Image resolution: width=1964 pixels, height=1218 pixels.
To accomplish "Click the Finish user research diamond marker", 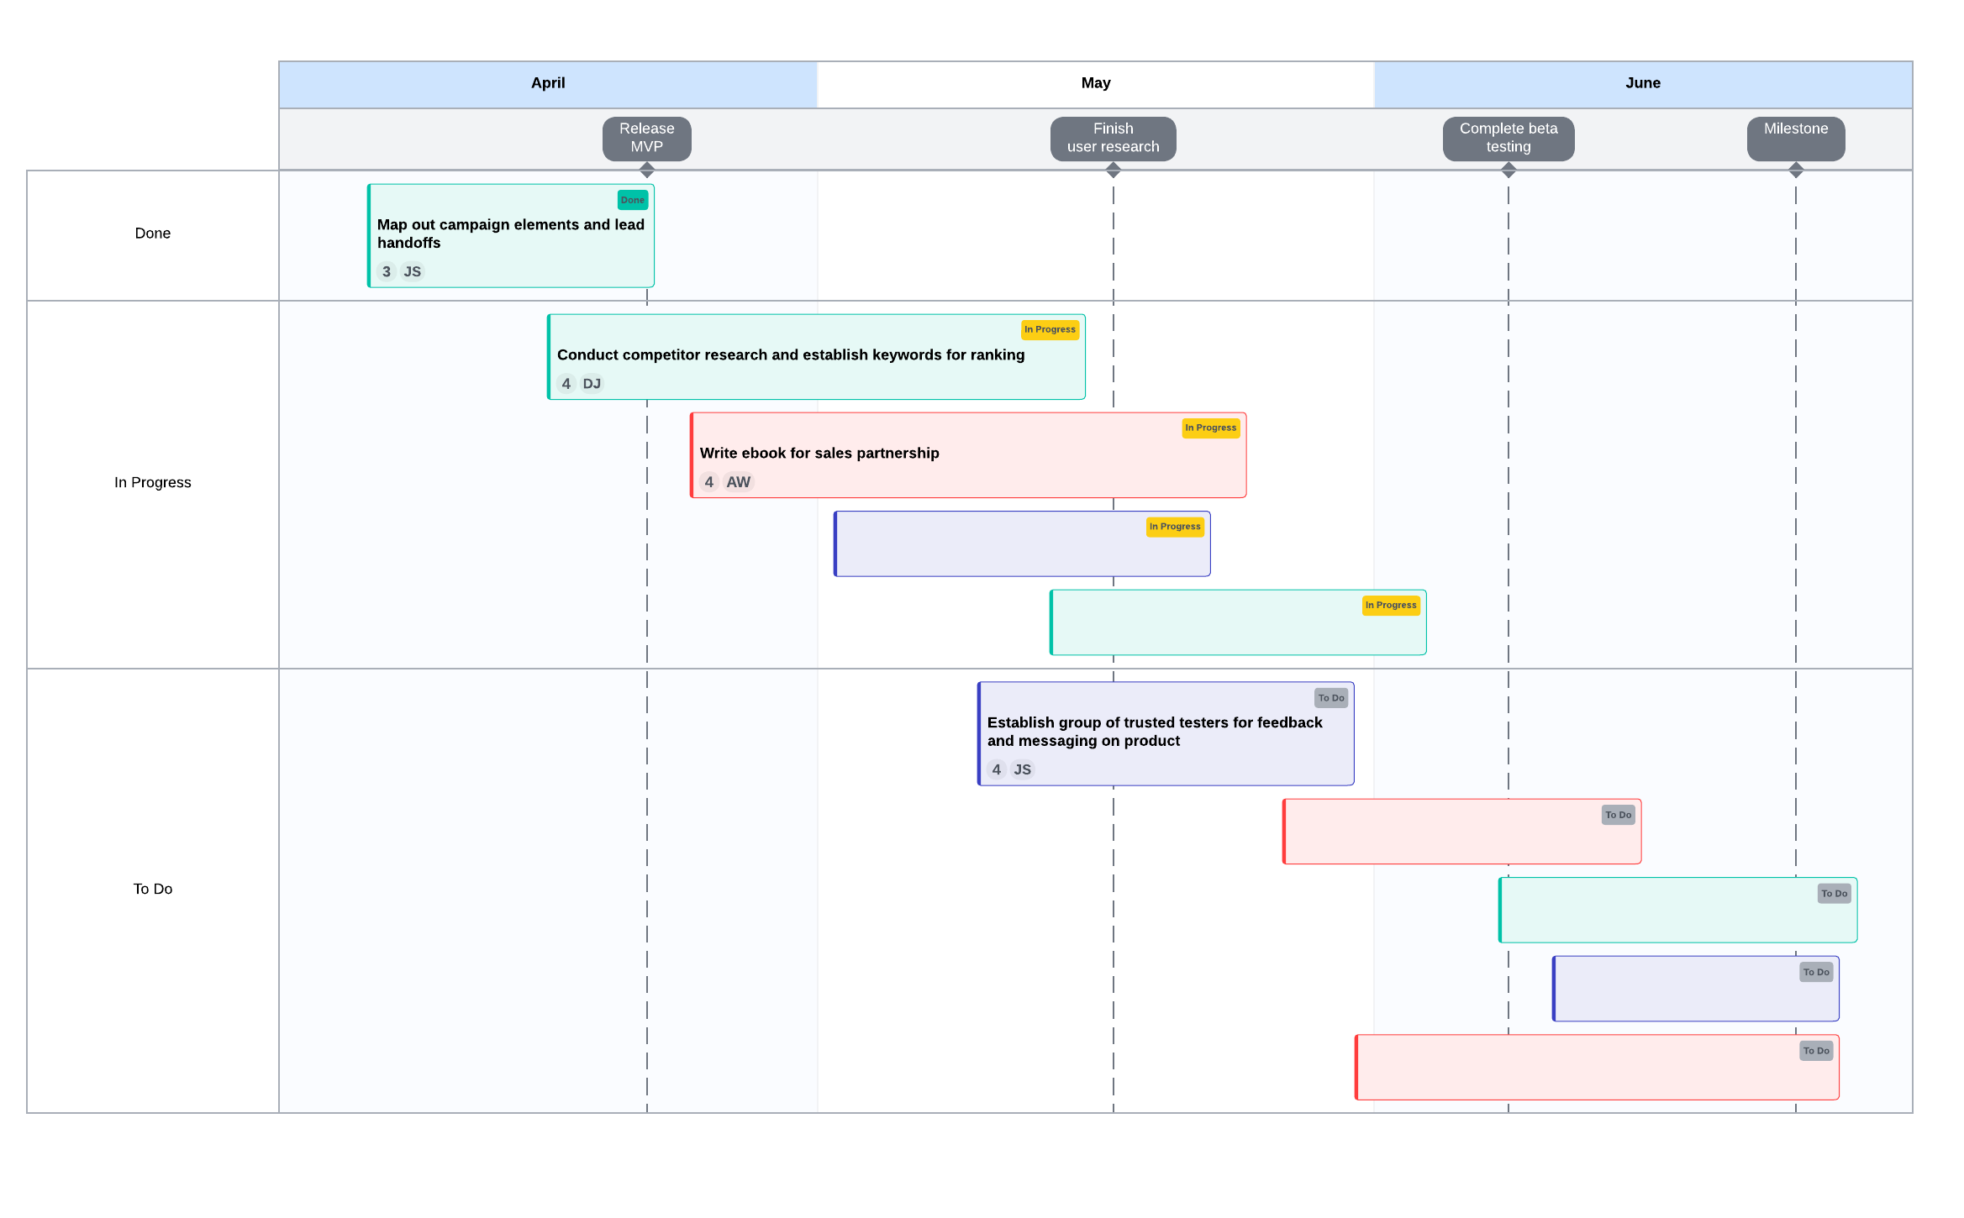I will (1113, 171).
